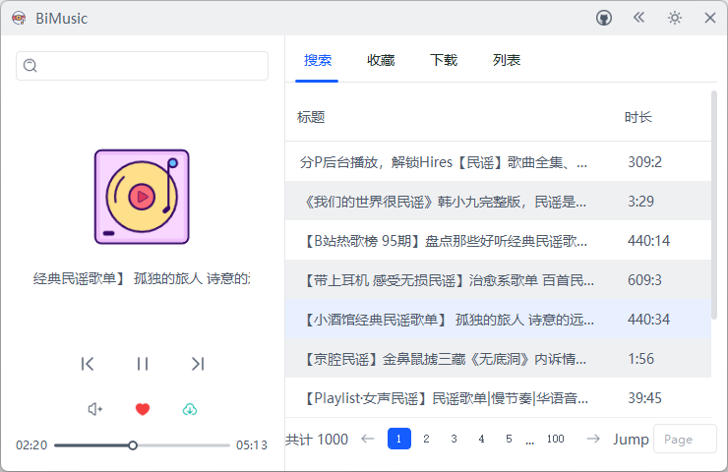Go to page 3
This screenshot has width=728, height=472.
(x=455, y=439)
